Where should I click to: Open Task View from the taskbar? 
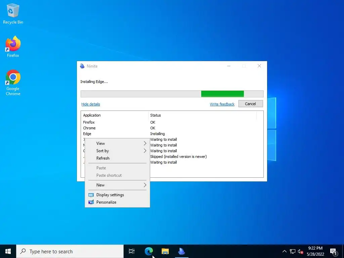(132, 251)
